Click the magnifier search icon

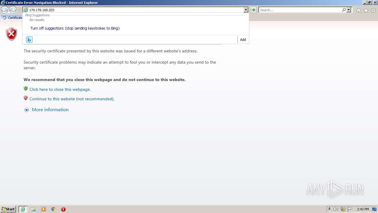pyautogui.click(x=344, y=10)
